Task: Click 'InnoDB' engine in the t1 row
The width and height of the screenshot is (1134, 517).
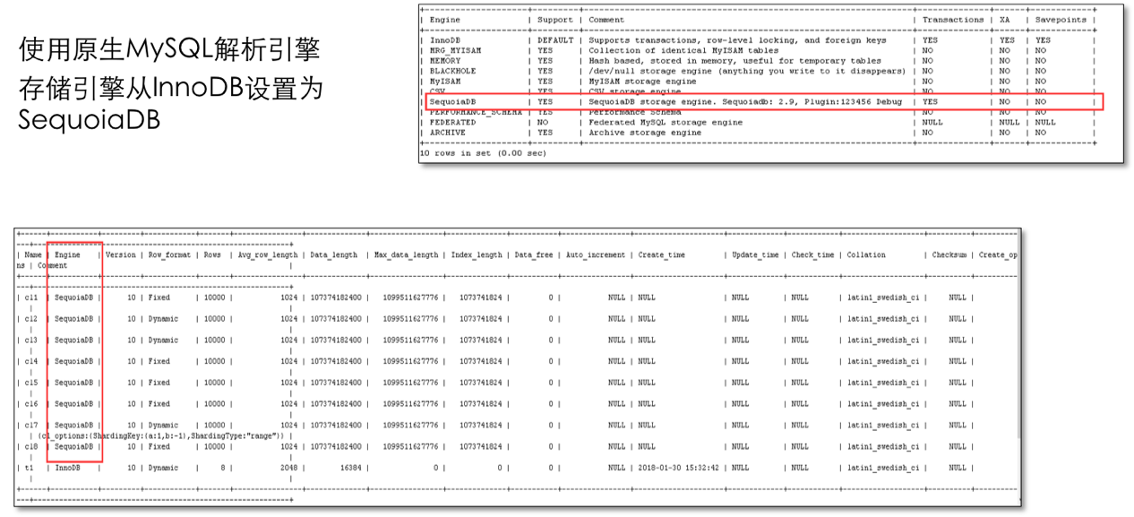Action: [68, 468]
